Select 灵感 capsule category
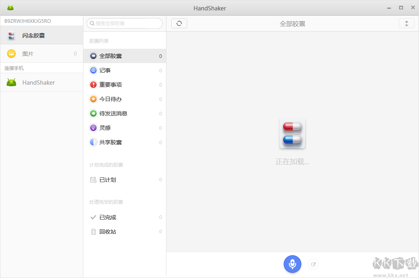The height and width of the screenshot is (278, 419). click(125, 128)
